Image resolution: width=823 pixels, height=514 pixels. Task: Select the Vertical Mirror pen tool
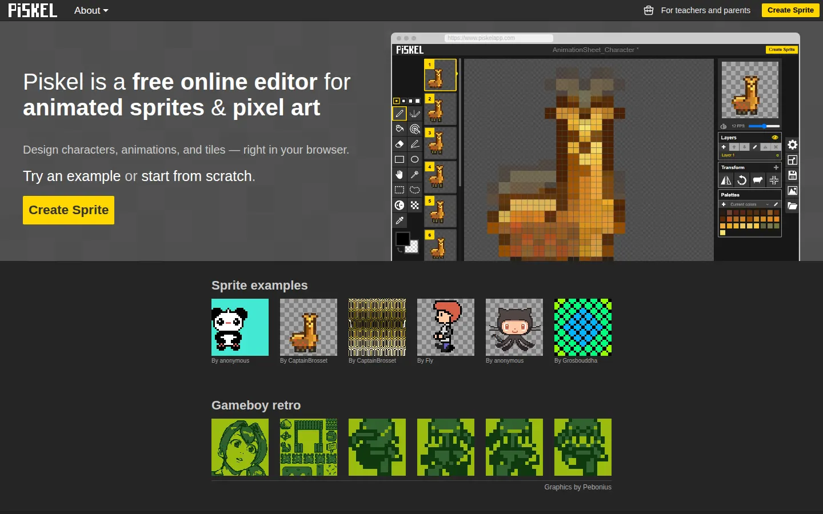415,114
